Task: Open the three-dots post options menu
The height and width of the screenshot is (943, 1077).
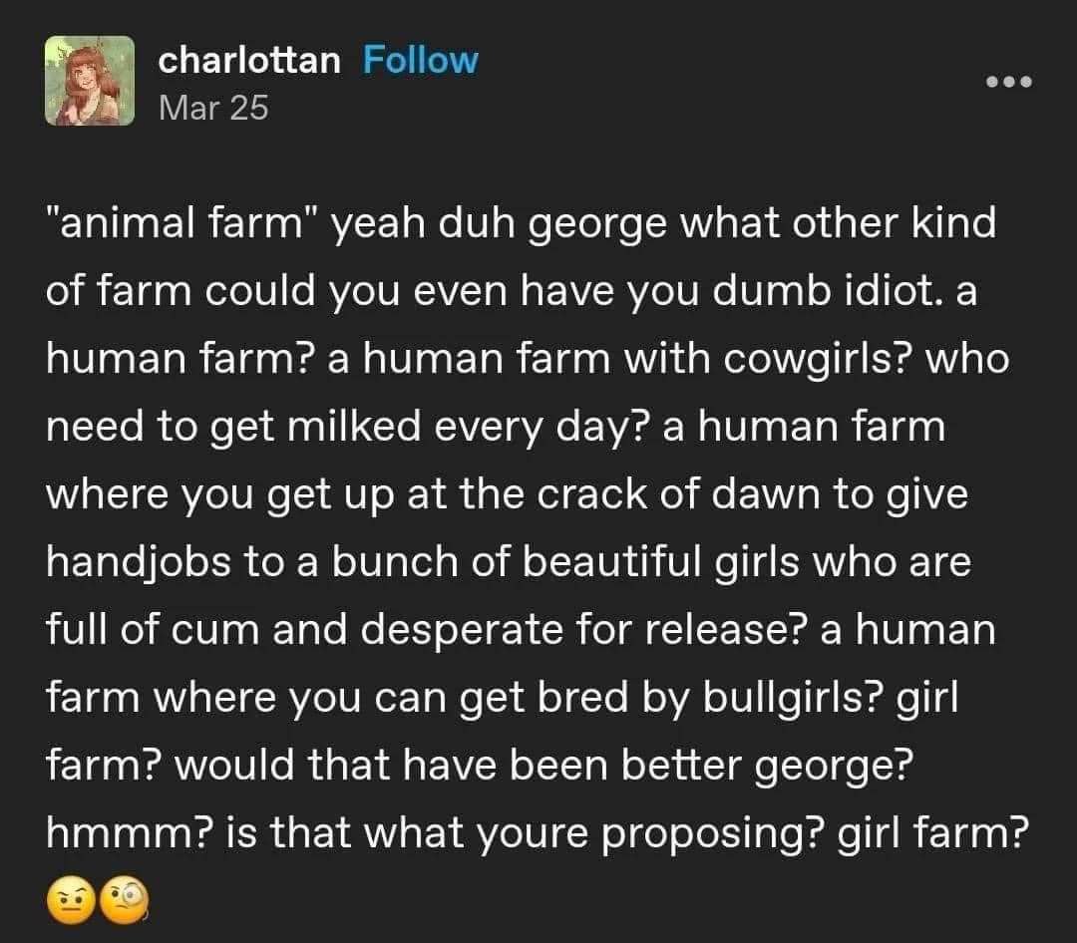Action: [1008, 82]
